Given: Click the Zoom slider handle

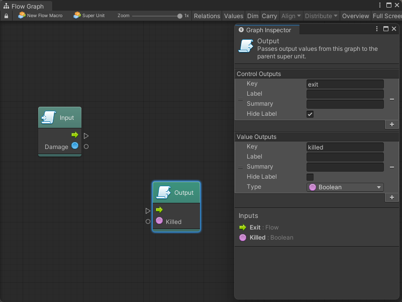Looking at the screenshot, I should pos(180,16).
